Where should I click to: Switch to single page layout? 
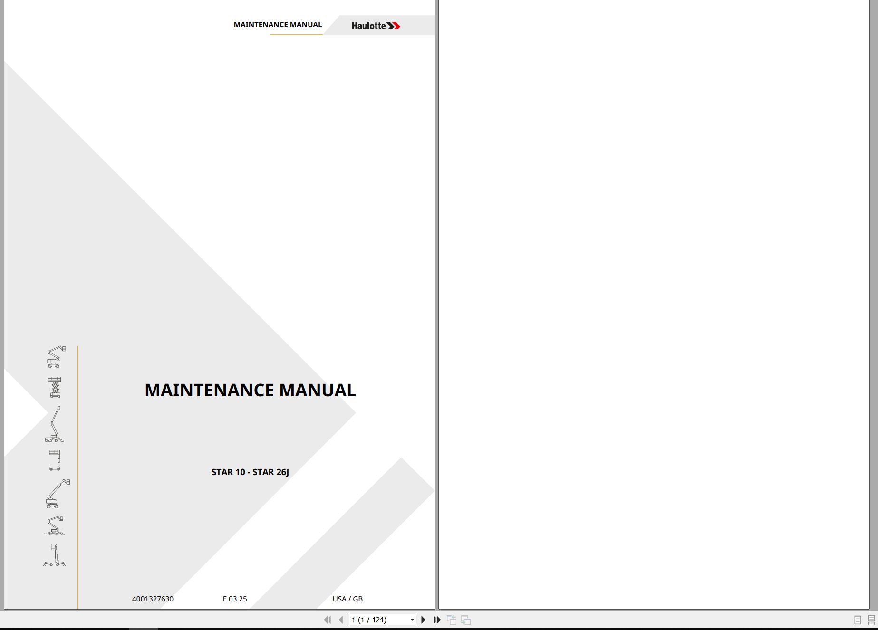click(858, 620)
